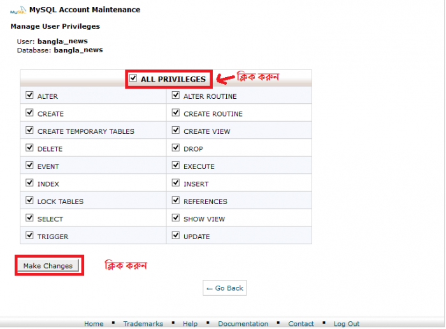The image size is (446, 329).
Task: Toggle the CREATE VIEW checkbox
Action: coord(176,130)
